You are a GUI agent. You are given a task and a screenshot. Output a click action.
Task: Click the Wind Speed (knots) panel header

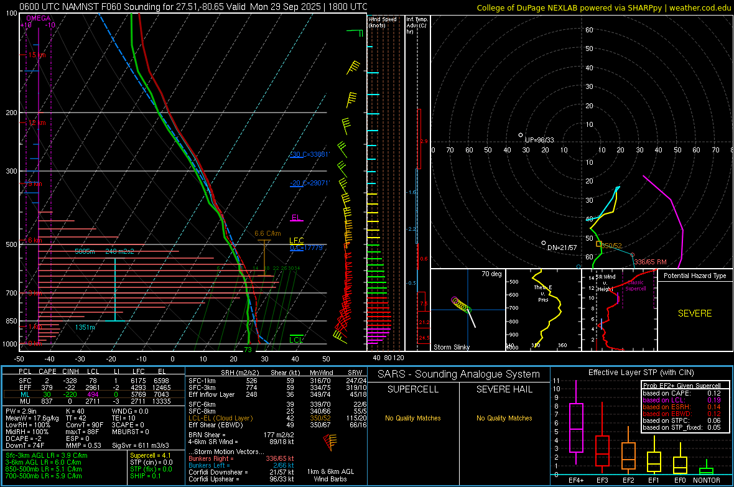click(383, 22)
